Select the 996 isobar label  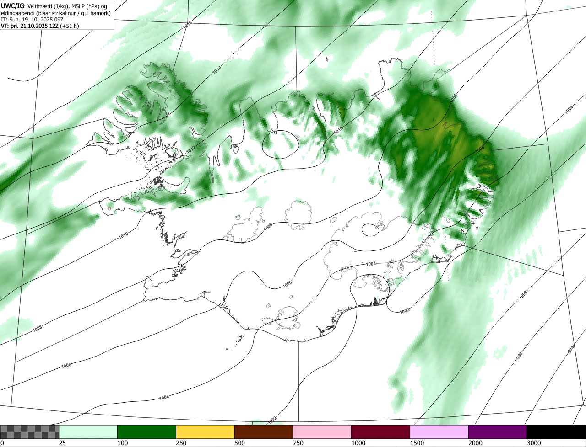coord(520,355)
